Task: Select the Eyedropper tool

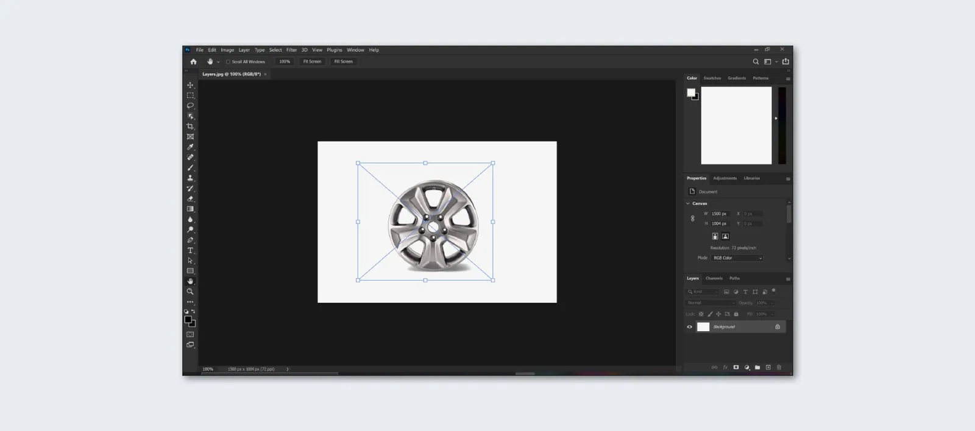Action: click(190, 147)
